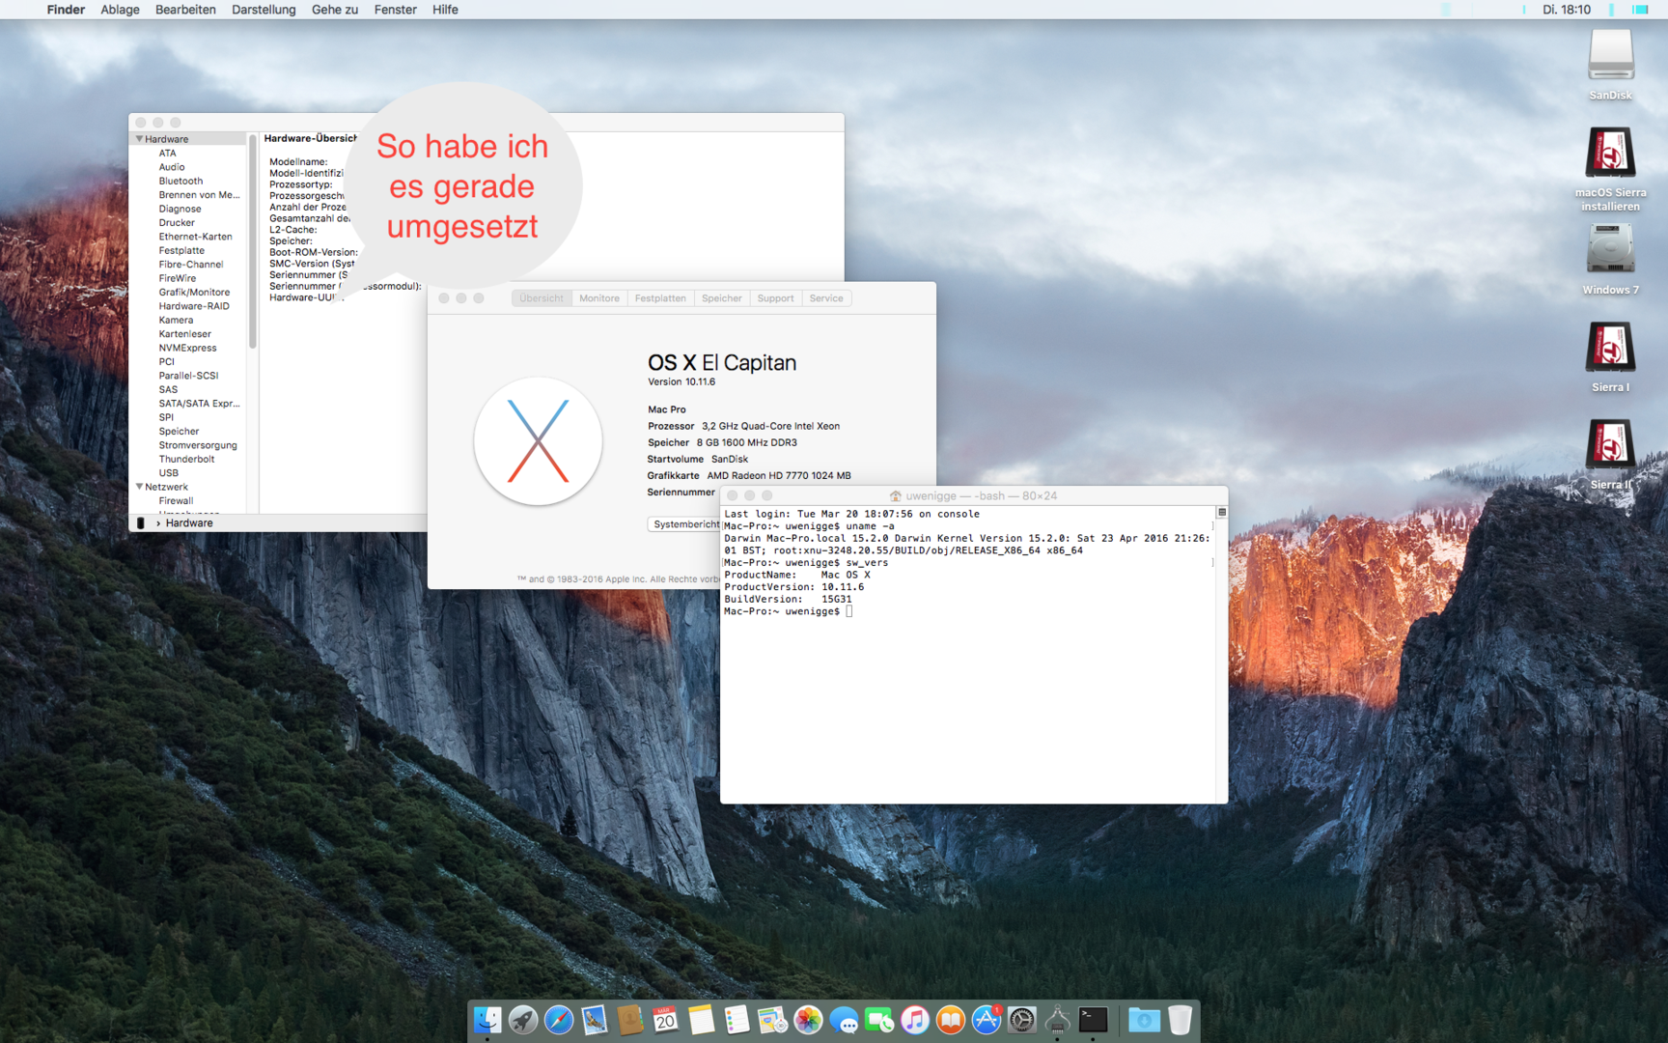The height and width of the screenshot is (1043, 1668).
Task: Click the Terminal window's scroll-split icon
Action: [x=1221, y=513]
